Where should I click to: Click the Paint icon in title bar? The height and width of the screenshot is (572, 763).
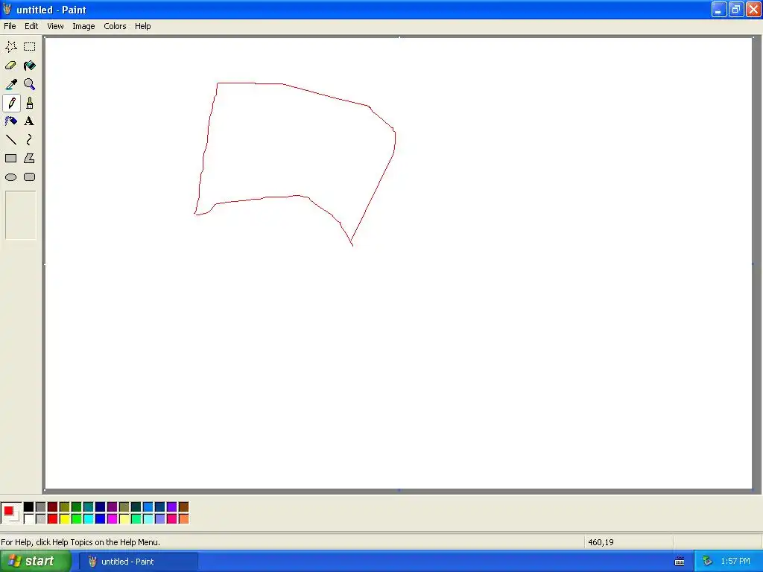(x=7, y=9)
